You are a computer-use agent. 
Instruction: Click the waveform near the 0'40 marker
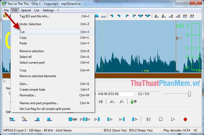coord(145,71)
